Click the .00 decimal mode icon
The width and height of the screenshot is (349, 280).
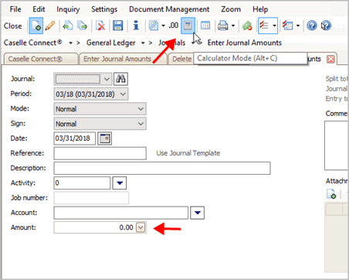tap(174, 26)
